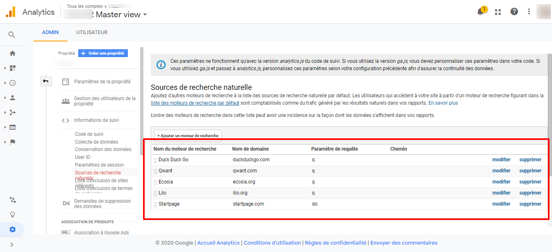
Task: Click modifier for Duck Duck Go
Action: 501,160
